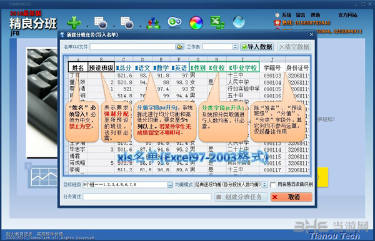The width and height of the screenshot is (375, 241).
Task: Expand dropdown arrow next to green plus
Action: click(x=87, y=26)
